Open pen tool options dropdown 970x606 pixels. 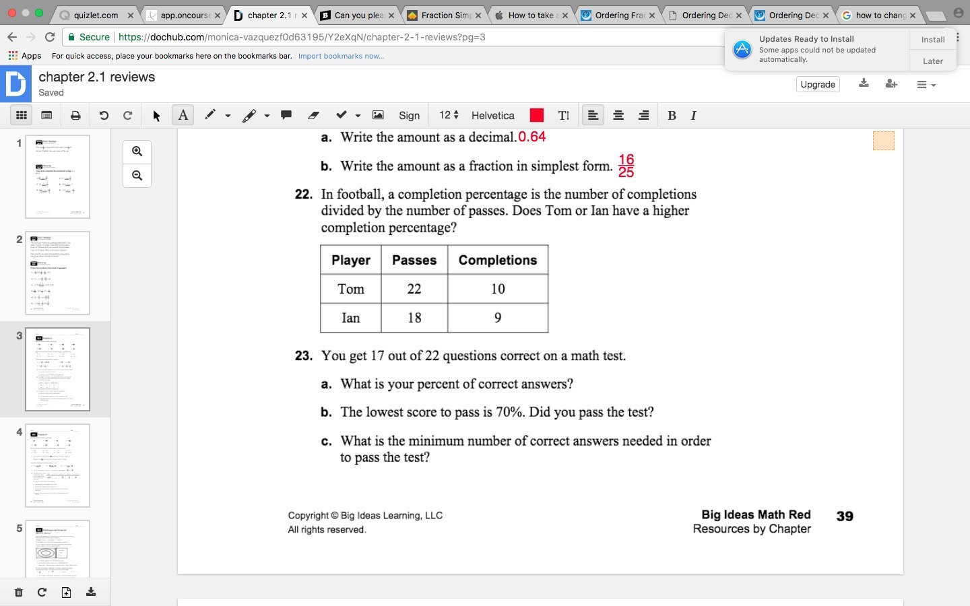[x=228, y=116]
